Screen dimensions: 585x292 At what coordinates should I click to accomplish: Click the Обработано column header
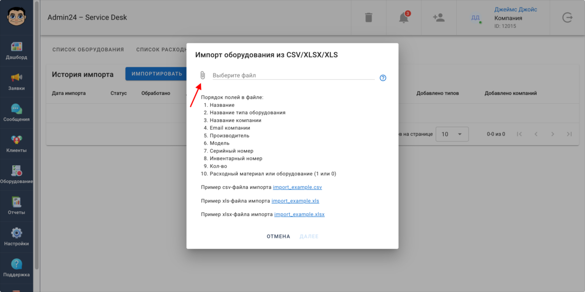[x=156, y=93]
